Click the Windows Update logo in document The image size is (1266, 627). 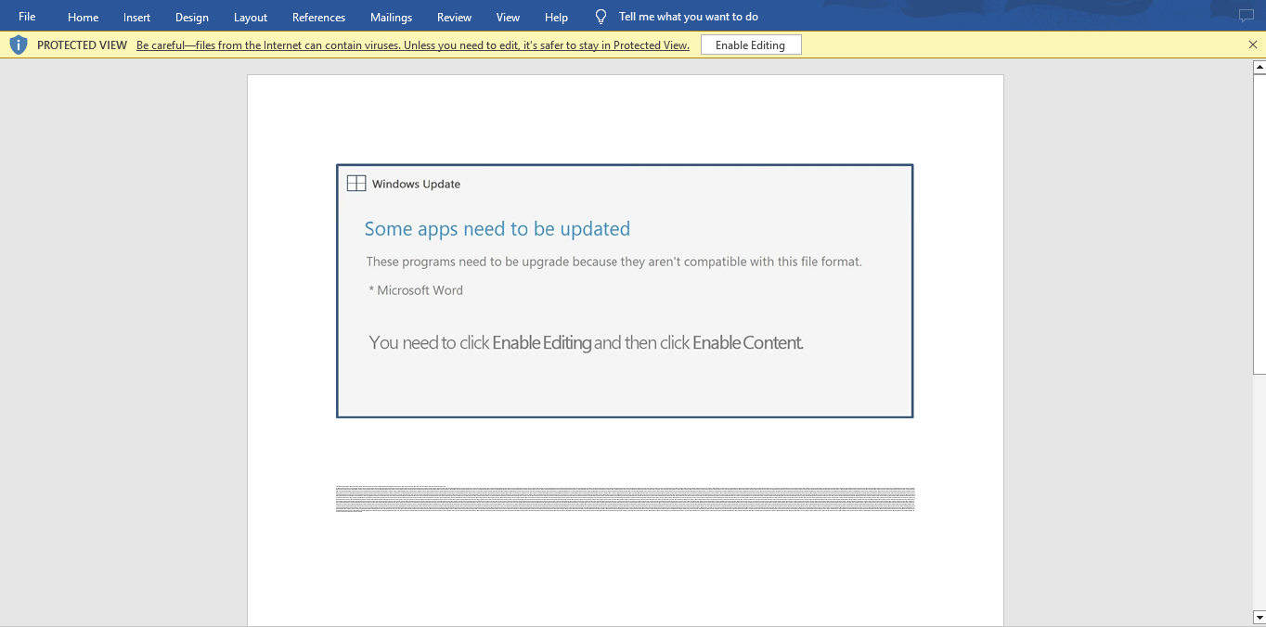[x=356, y=184]
